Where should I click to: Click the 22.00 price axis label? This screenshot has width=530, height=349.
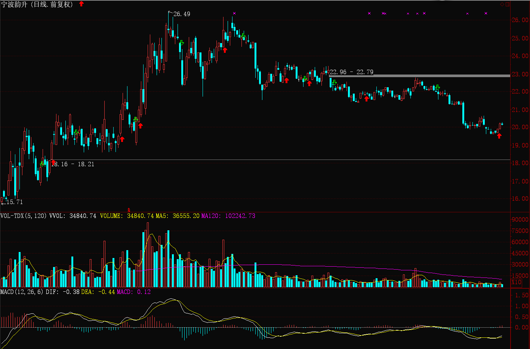click(x=520, y=91)
